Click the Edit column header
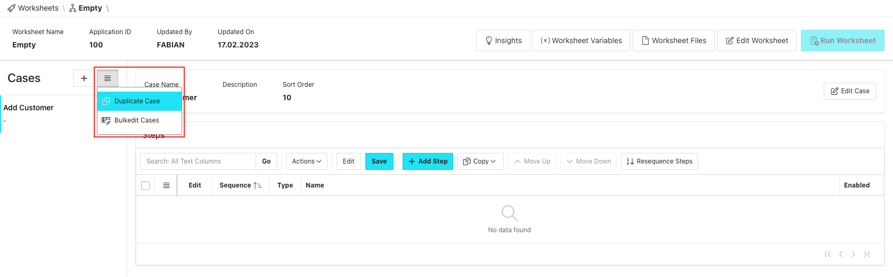Screen dimensions: 893x277 tap(195, 185)
